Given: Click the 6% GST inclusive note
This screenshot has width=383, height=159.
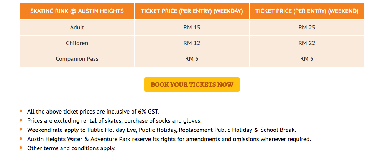Looking at the screenshot, I should click(x=93, y=112).
